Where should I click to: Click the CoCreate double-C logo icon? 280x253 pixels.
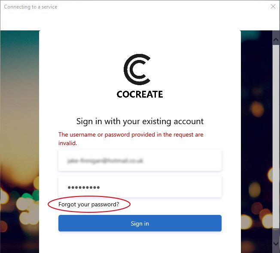coord(137,69)
